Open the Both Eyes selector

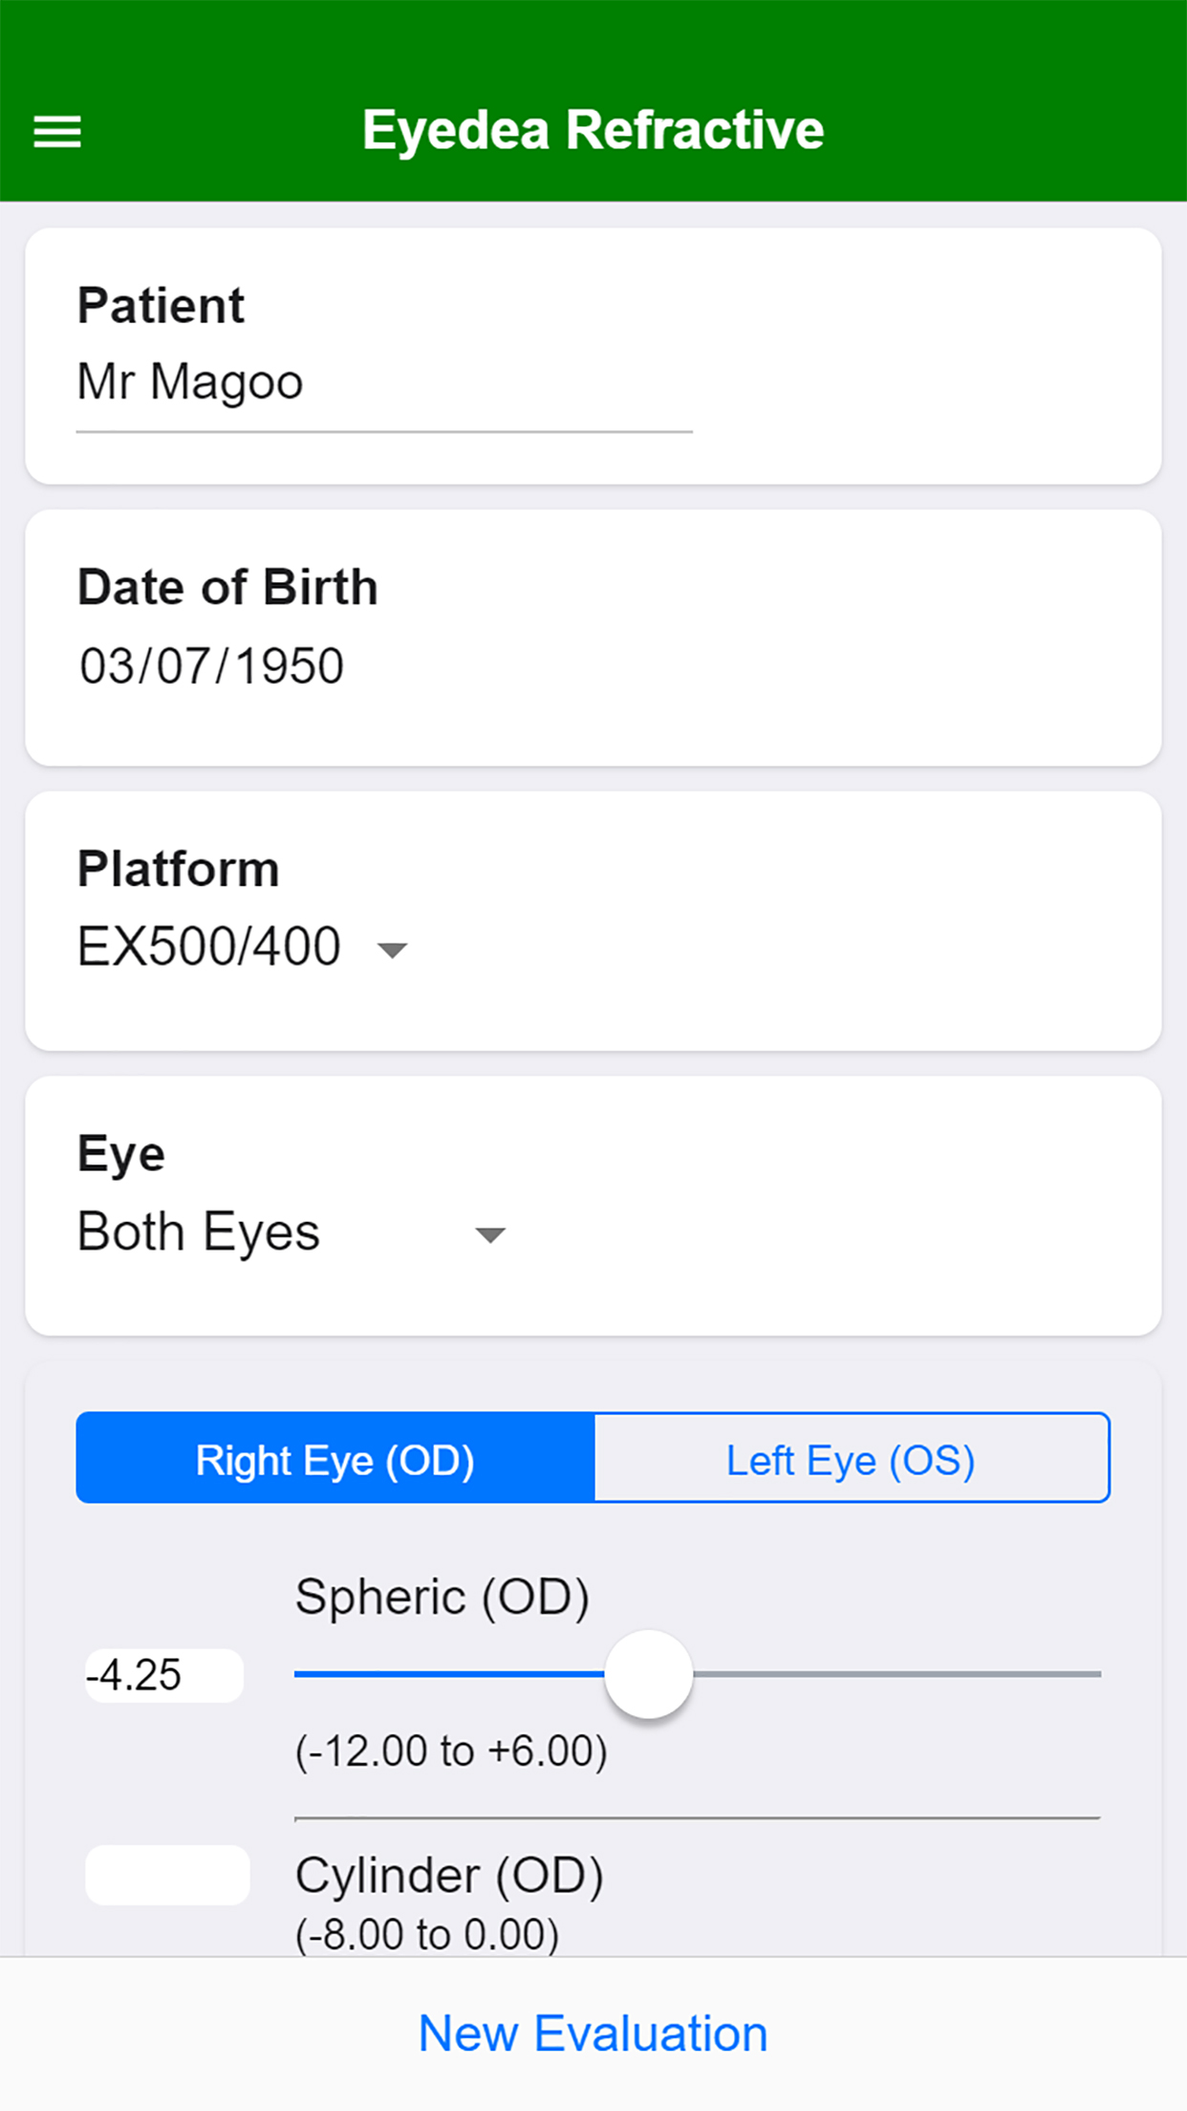(x=291, y=1231)
